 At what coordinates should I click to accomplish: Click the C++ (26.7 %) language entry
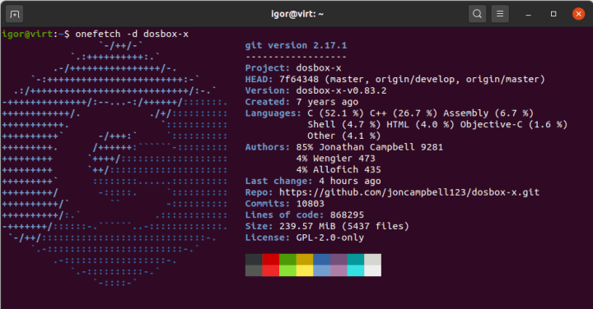pos(403,113)
